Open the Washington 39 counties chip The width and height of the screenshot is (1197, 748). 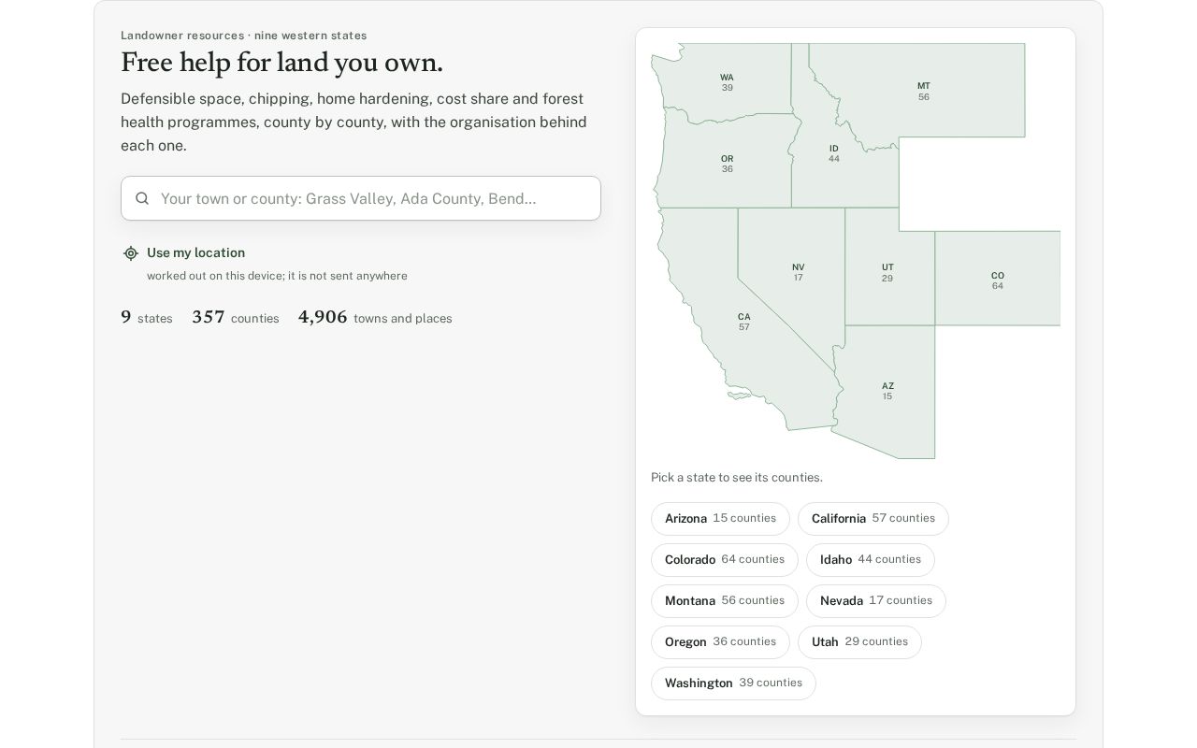[x=733, y=683]
